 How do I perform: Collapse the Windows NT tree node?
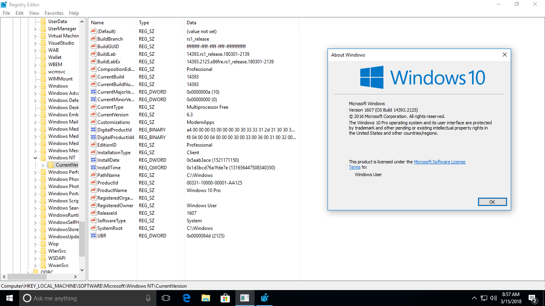tap(35, 158)
